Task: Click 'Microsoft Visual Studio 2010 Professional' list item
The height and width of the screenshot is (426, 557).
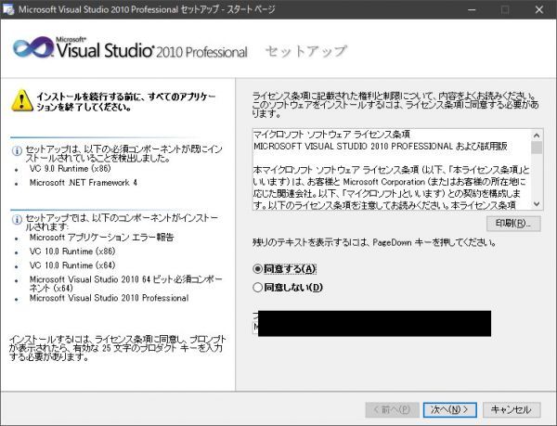Action: click(109, 298)
